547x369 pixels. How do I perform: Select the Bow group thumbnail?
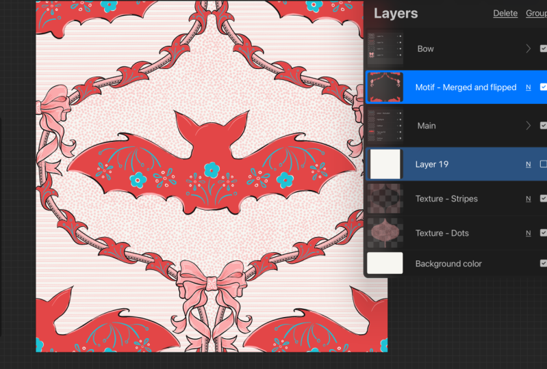coord(385,49)
